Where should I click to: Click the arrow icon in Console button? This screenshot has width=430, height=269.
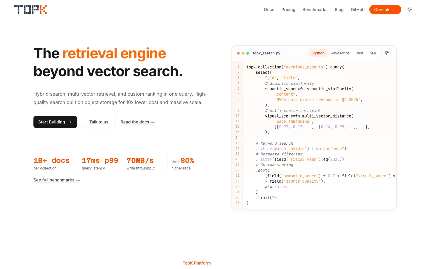pos(395,10)
